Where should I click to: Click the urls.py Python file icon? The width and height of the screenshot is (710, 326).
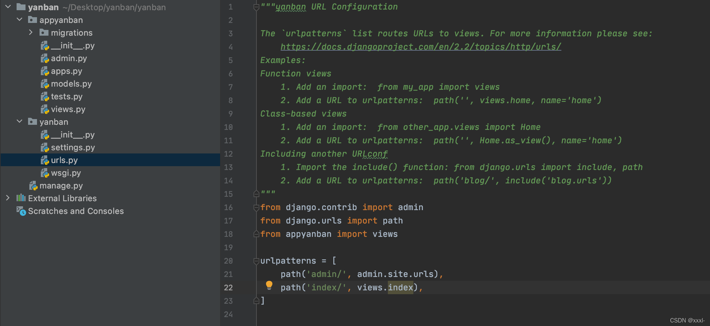[45, 160]
